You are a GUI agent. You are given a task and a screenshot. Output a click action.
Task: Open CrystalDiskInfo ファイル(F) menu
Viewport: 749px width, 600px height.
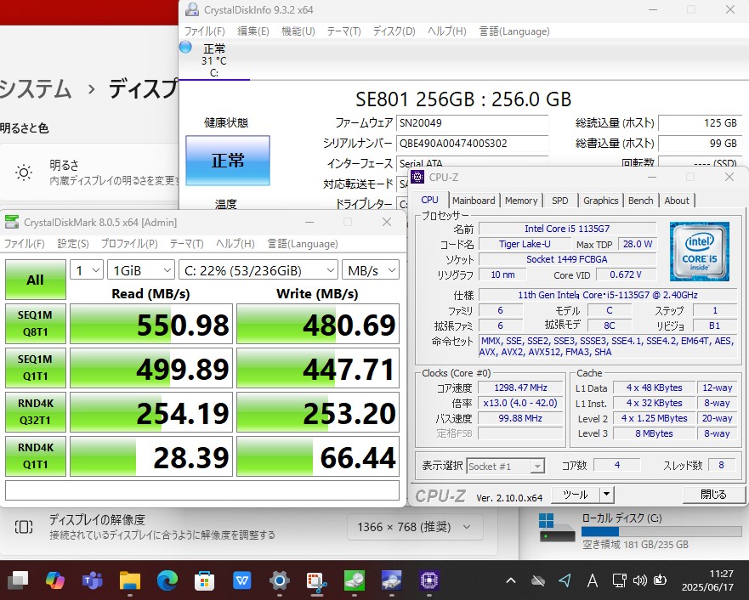click(x=204, y=31)
